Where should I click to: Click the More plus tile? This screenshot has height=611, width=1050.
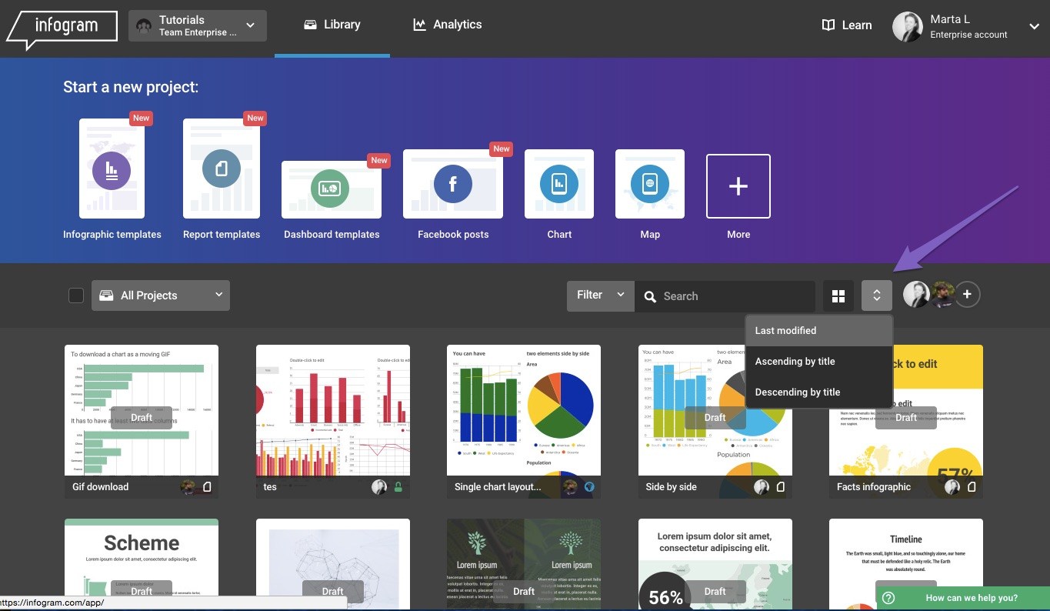[738, 186]
